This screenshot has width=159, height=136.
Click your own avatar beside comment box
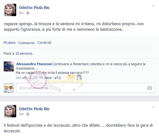(x=9, y=88)
